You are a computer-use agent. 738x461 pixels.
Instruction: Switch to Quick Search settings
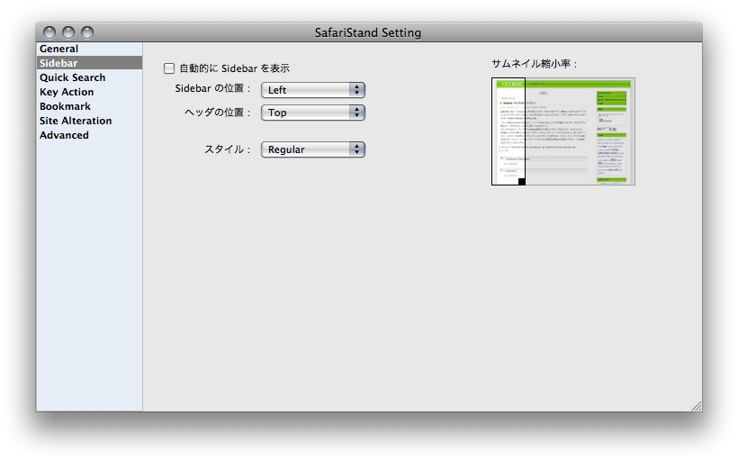89,77
